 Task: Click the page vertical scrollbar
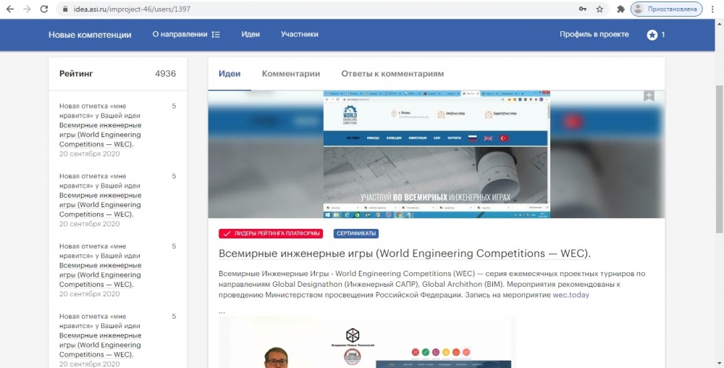coord(719,159)
